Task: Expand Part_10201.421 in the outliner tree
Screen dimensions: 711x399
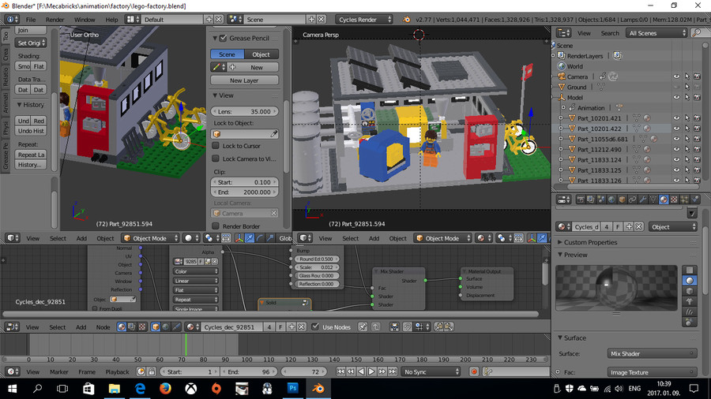Action: coord(560,118)
